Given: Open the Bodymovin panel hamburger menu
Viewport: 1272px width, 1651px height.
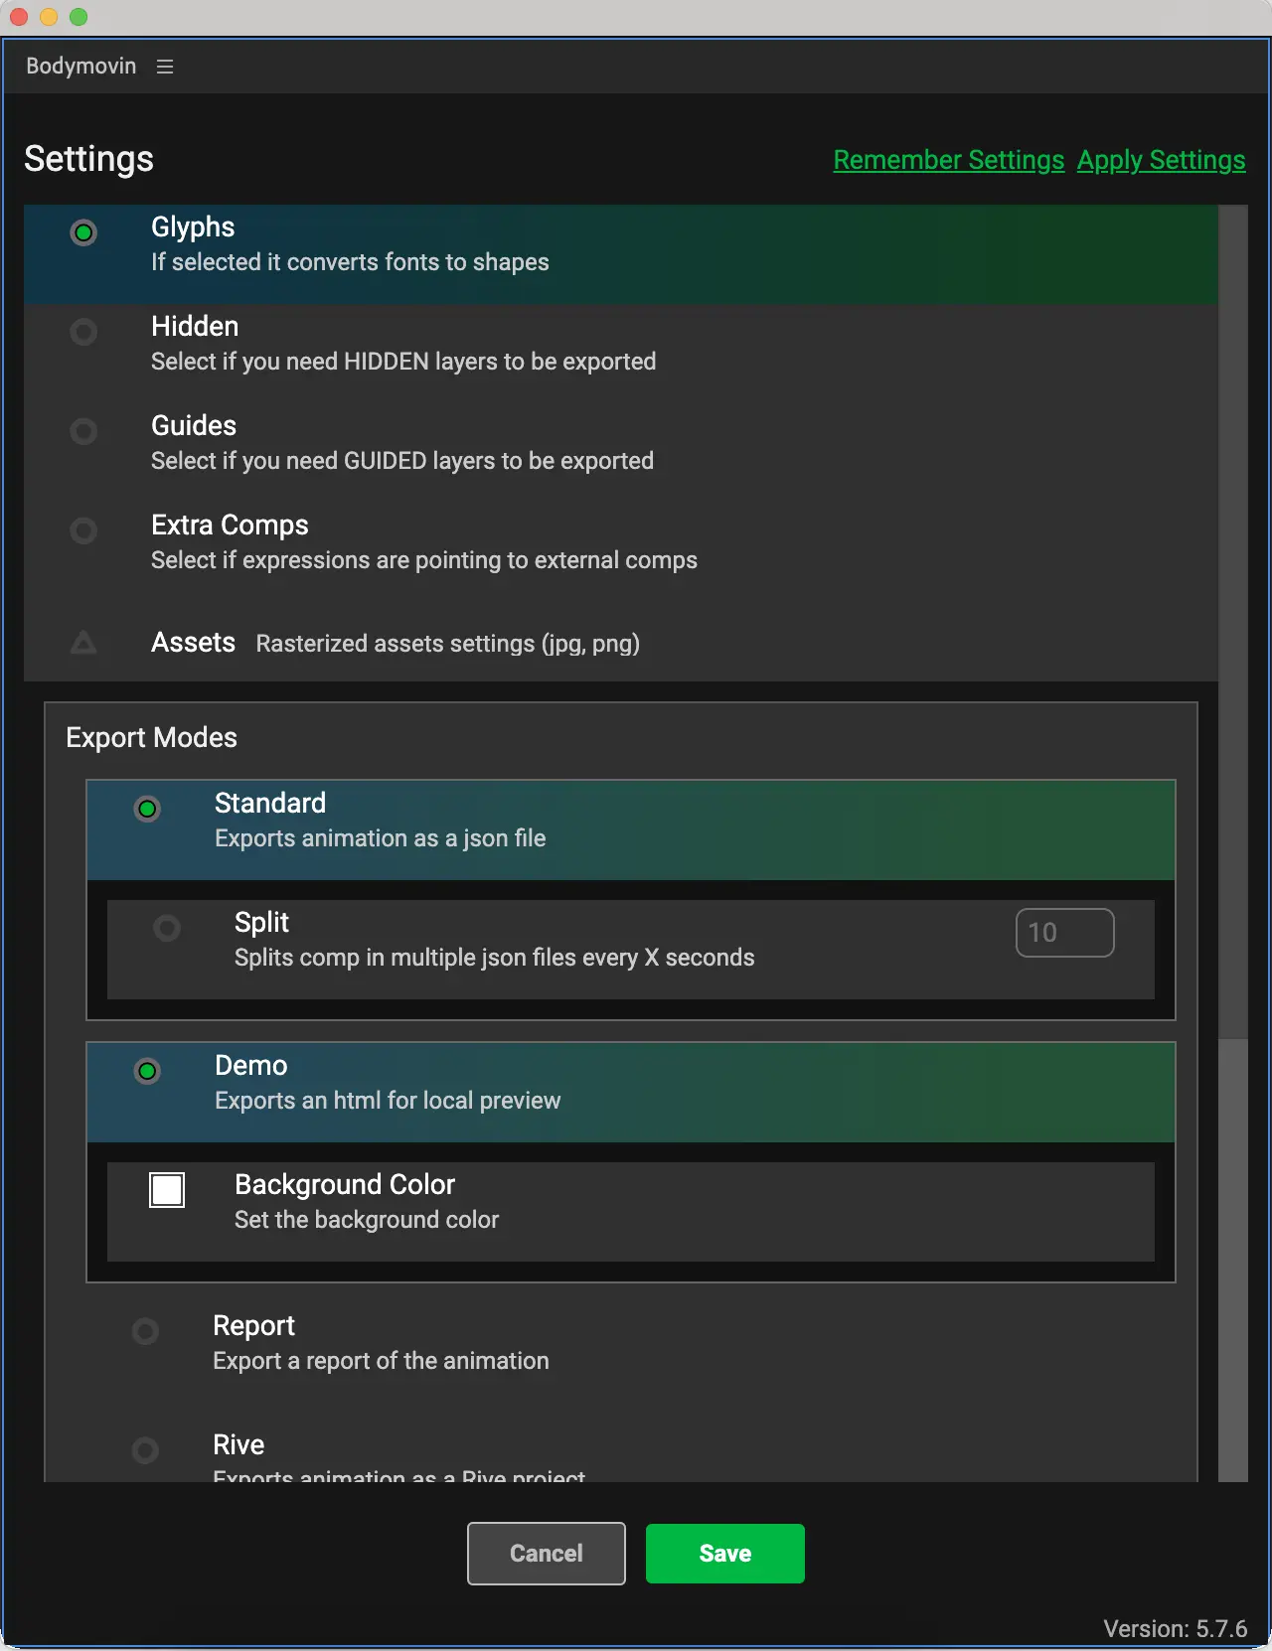Looking at the screenshot, I should coord(165,67).
